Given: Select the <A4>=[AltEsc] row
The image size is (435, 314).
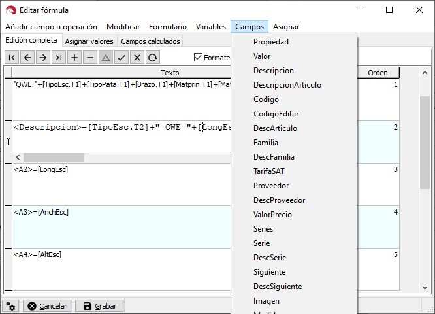Looking at the screenshot, I should tap(122, 270).
